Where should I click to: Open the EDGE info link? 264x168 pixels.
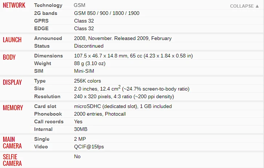point(41,28)
